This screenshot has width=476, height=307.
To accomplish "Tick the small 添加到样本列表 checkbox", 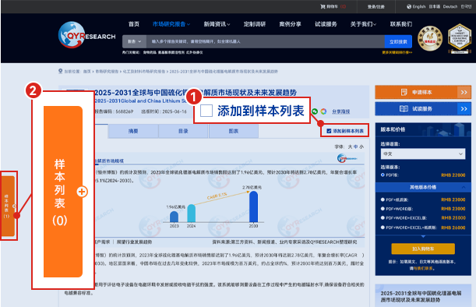I will 329,131.
